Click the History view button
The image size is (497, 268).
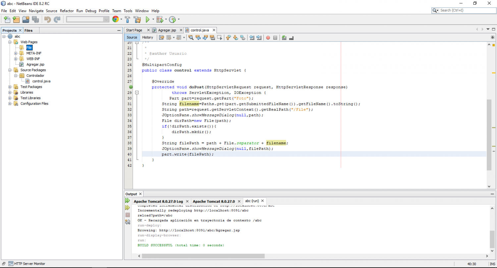coord(148,37)
